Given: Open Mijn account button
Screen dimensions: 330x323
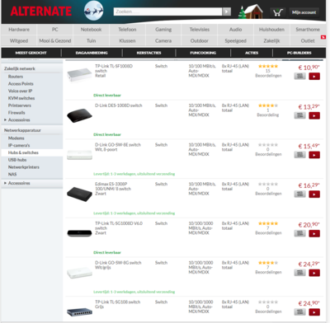Looking at the screenshot, I should tap(304, 12).
